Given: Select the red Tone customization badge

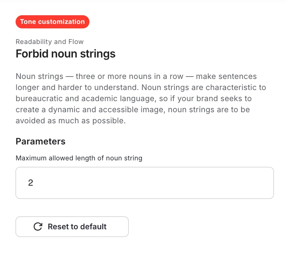Looking at the screenshot, I should (53, 22).
